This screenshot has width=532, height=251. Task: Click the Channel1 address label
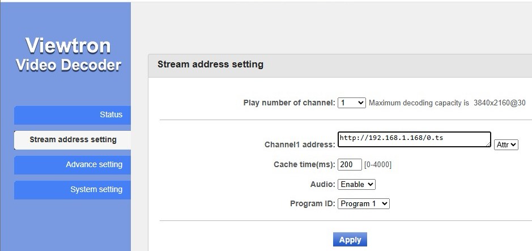(300, 144)
